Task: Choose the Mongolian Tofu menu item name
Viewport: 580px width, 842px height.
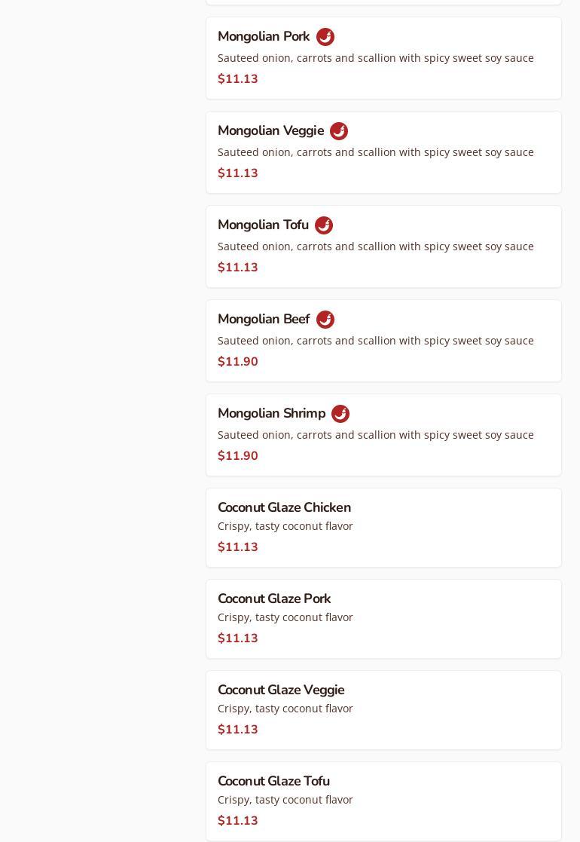Action: click(263, 225)
